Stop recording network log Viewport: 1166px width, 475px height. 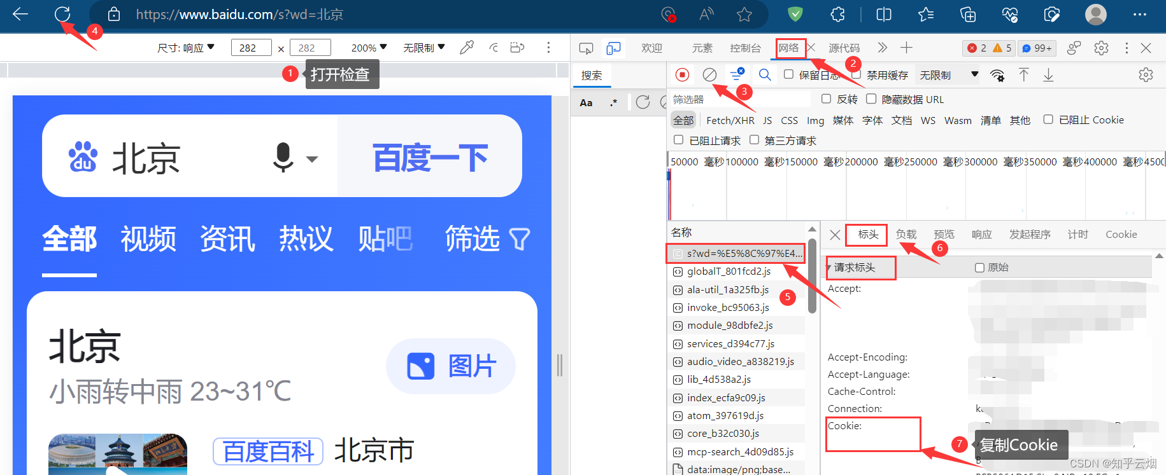tap(682, 75)
